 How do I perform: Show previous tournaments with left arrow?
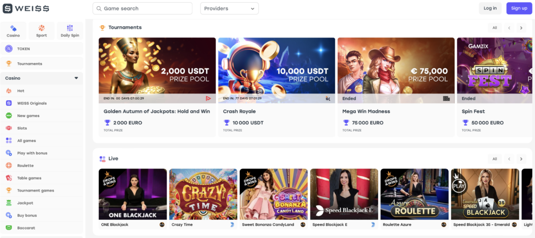(x=509, y=28)
